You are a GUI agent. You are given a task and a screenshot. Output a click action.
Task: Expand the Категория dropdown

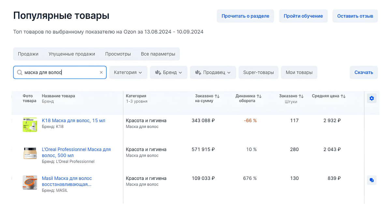point(128,73)
